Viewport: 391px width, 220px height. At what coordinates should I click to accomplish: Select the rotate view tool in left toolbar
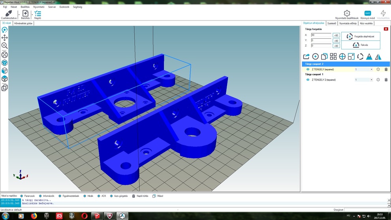[5, 30]
